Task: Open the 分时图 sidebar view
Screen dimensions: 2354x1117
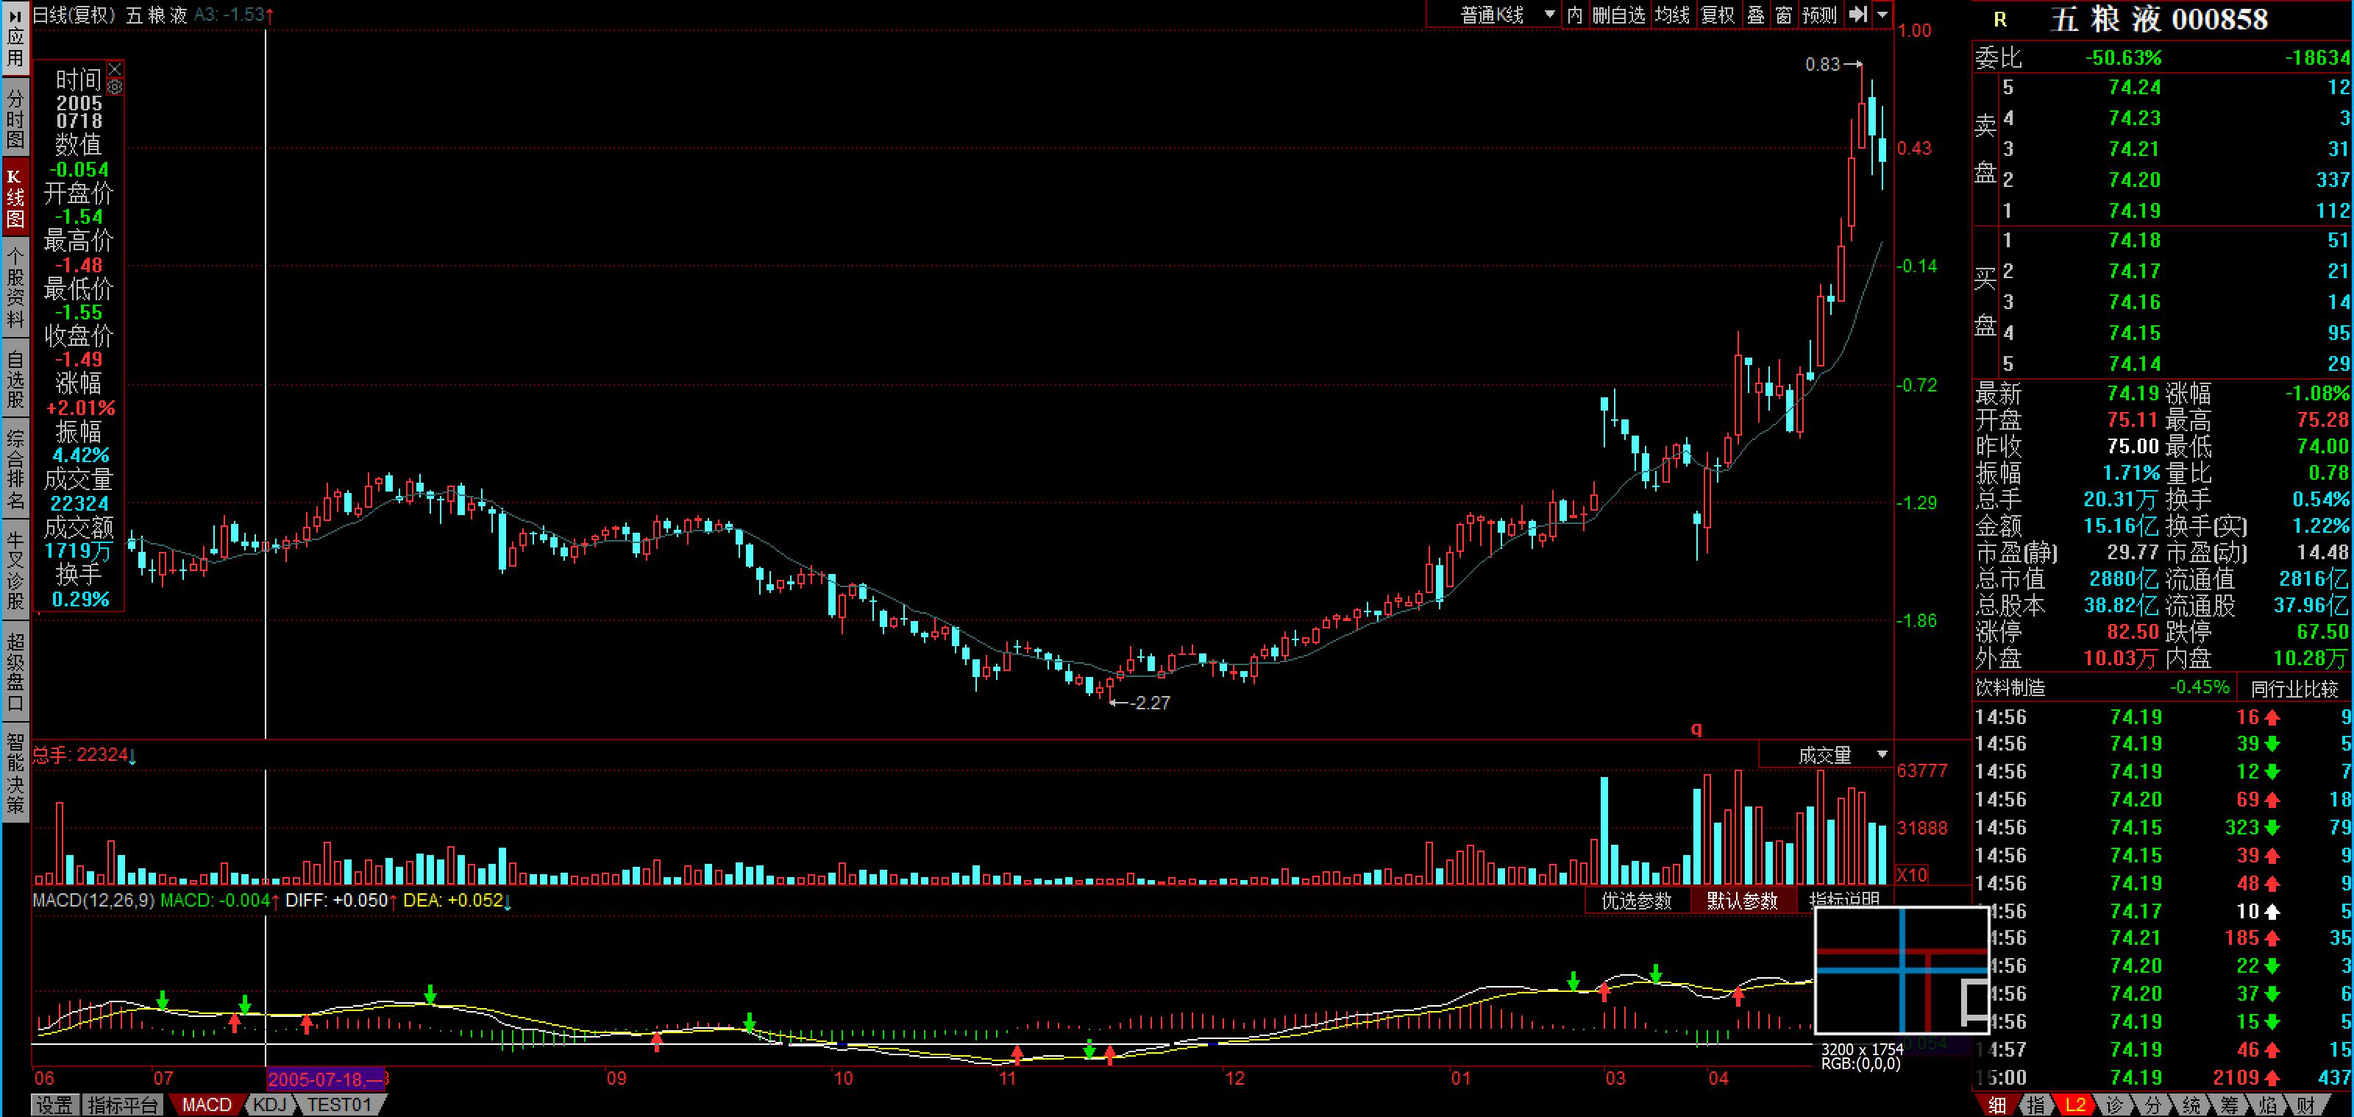Action: coord(15,118)
